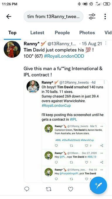The image size is (112, 199).
Task: Retweet the Tim David 100 tweet
Action: [x=49, y=189]
